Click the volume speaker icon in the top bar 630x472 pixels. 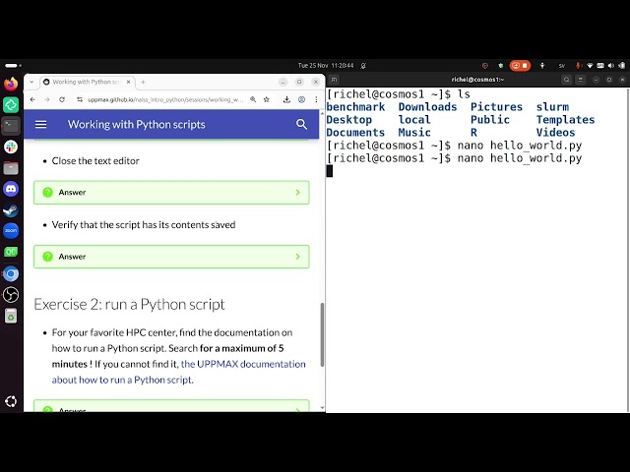tap(611, 66)
